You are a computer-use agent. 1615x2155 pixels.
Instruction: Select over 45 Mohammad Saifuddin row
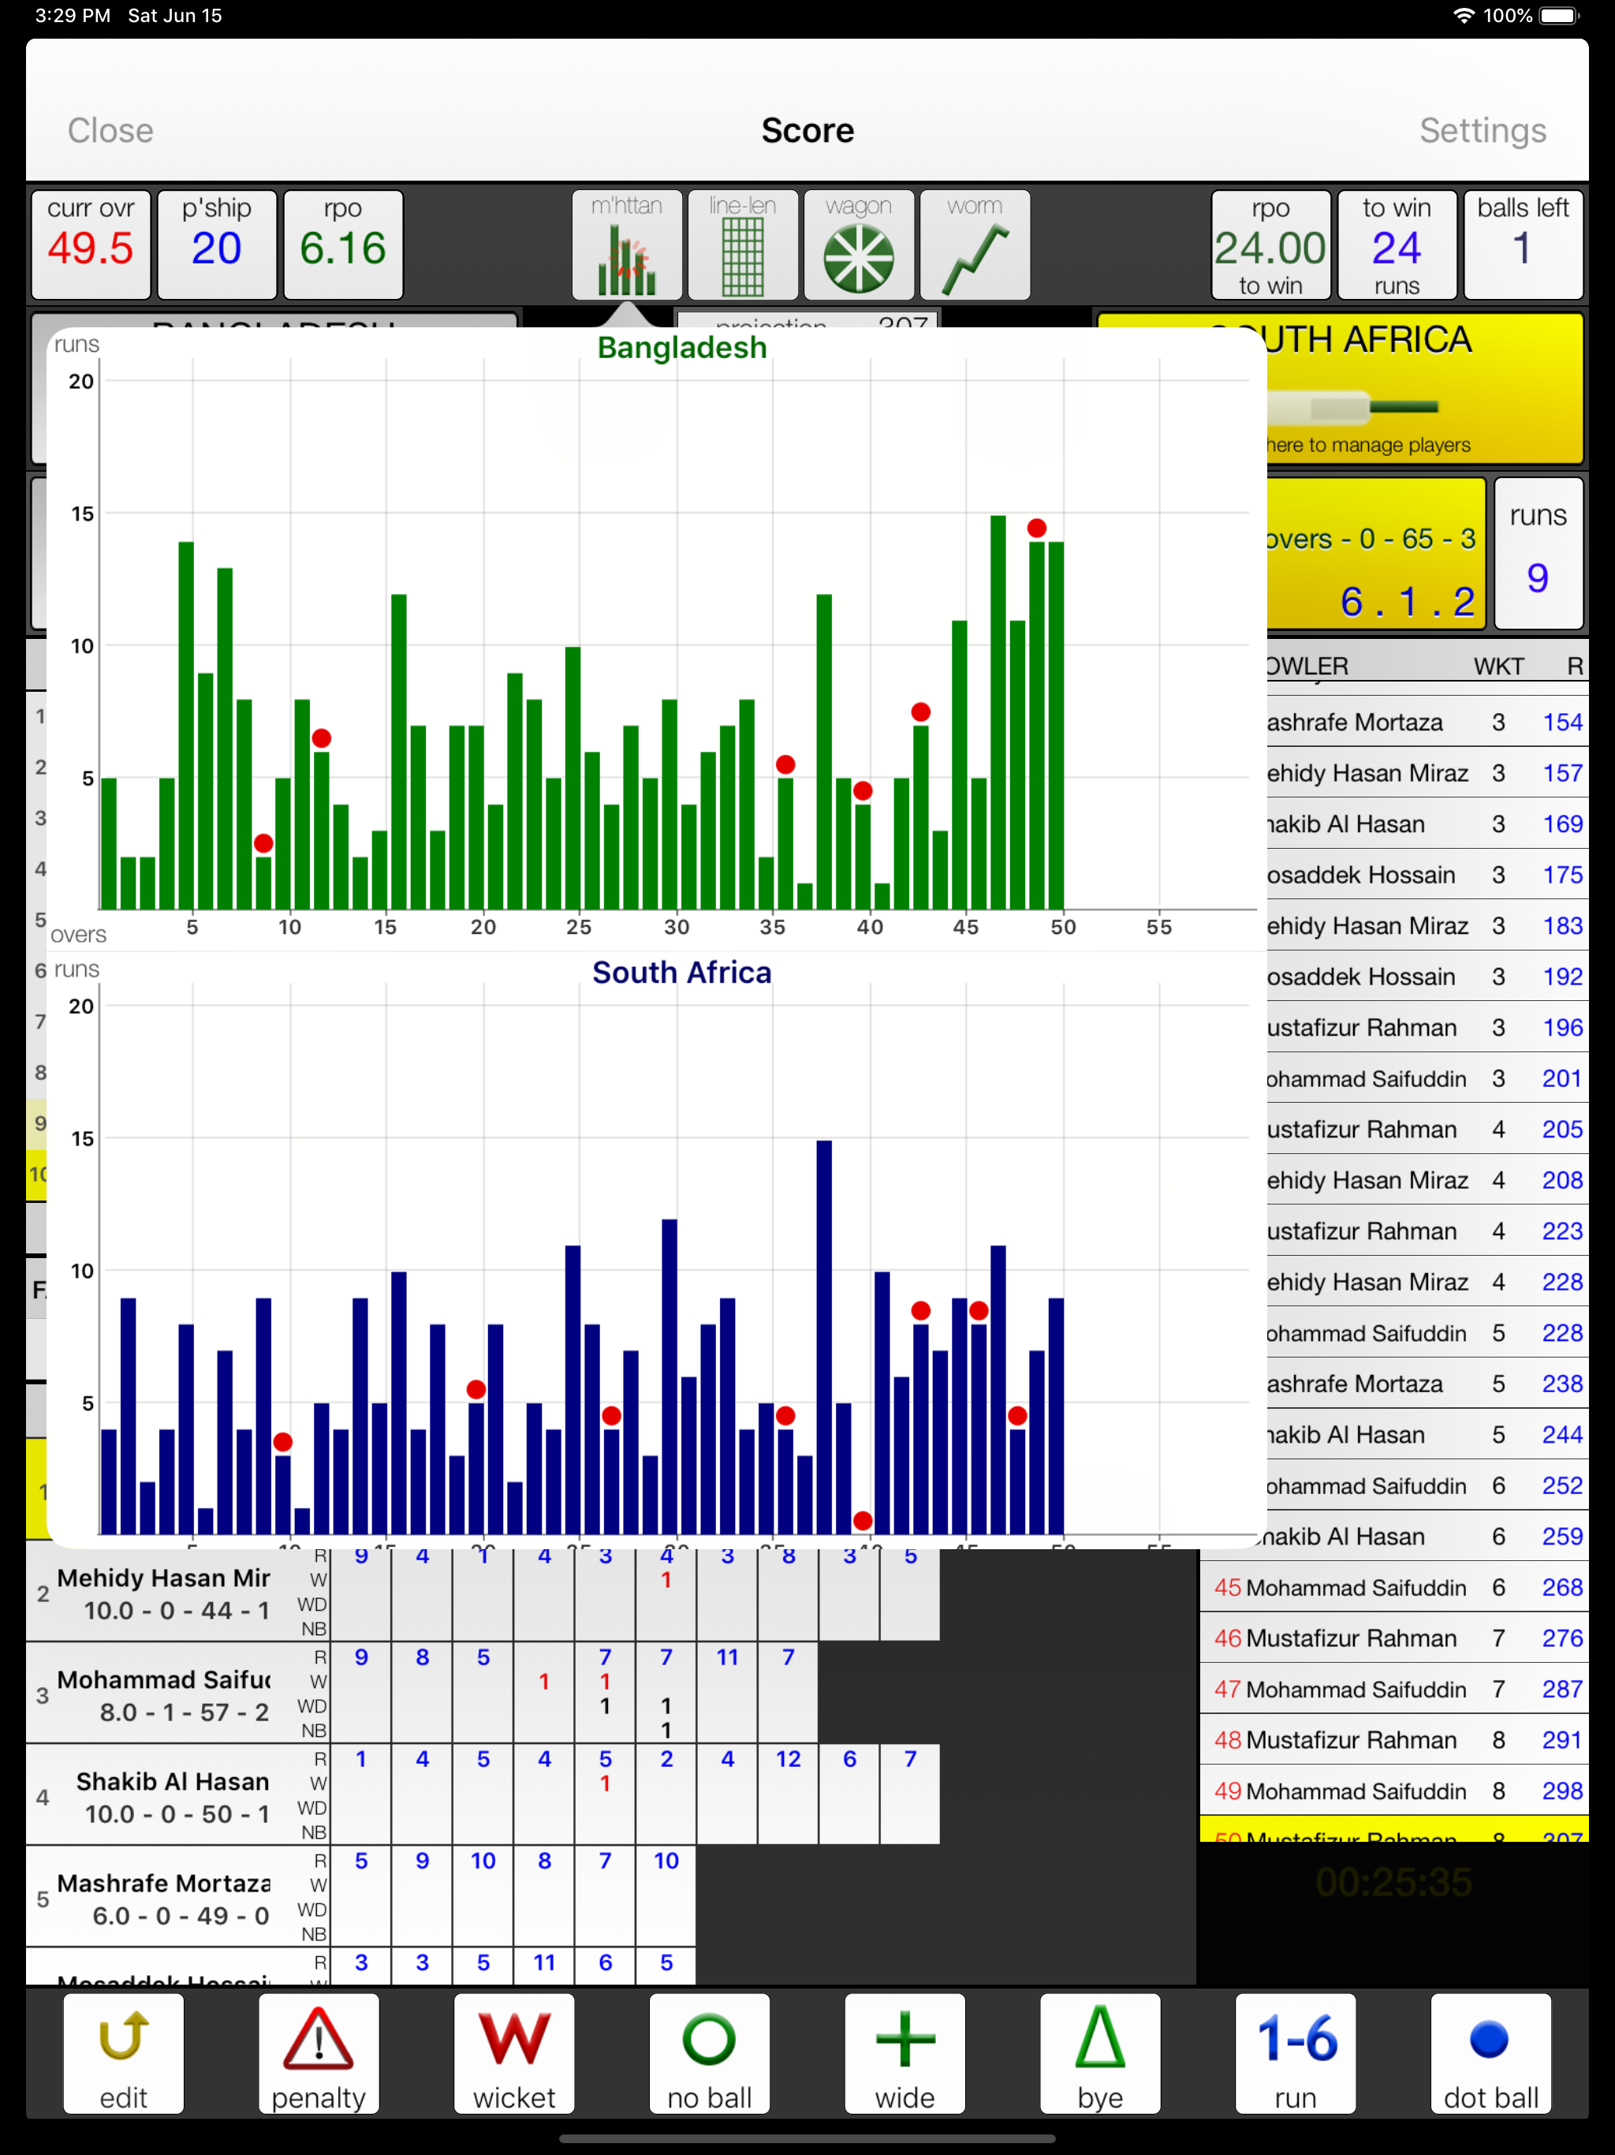coord(1394,1588)
